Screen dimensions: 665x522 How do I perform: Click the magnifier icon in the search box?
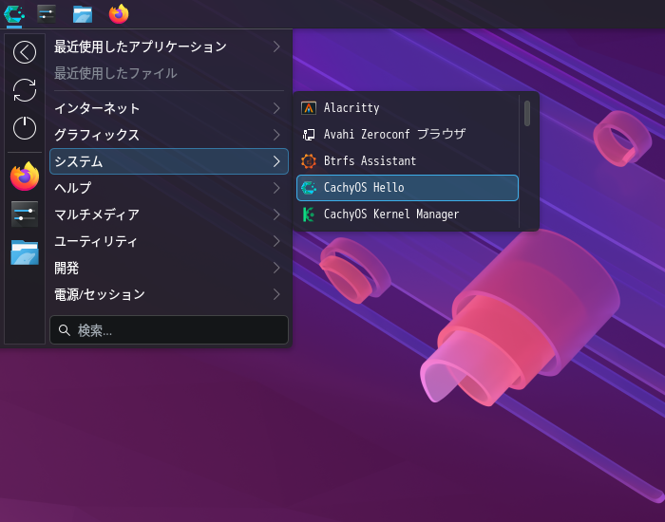coord(65,330)
